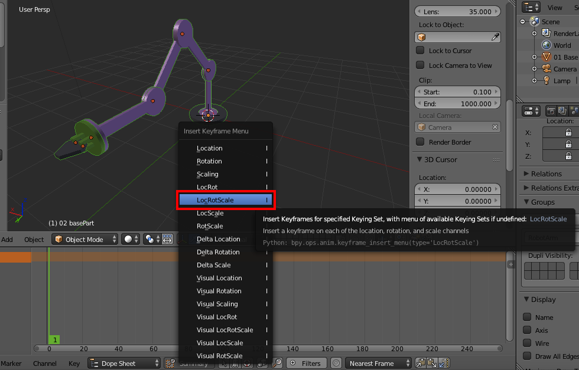Expand the RenderLayers tree node
The height and width of the screenshot is (370, 579).
[534, 33]
